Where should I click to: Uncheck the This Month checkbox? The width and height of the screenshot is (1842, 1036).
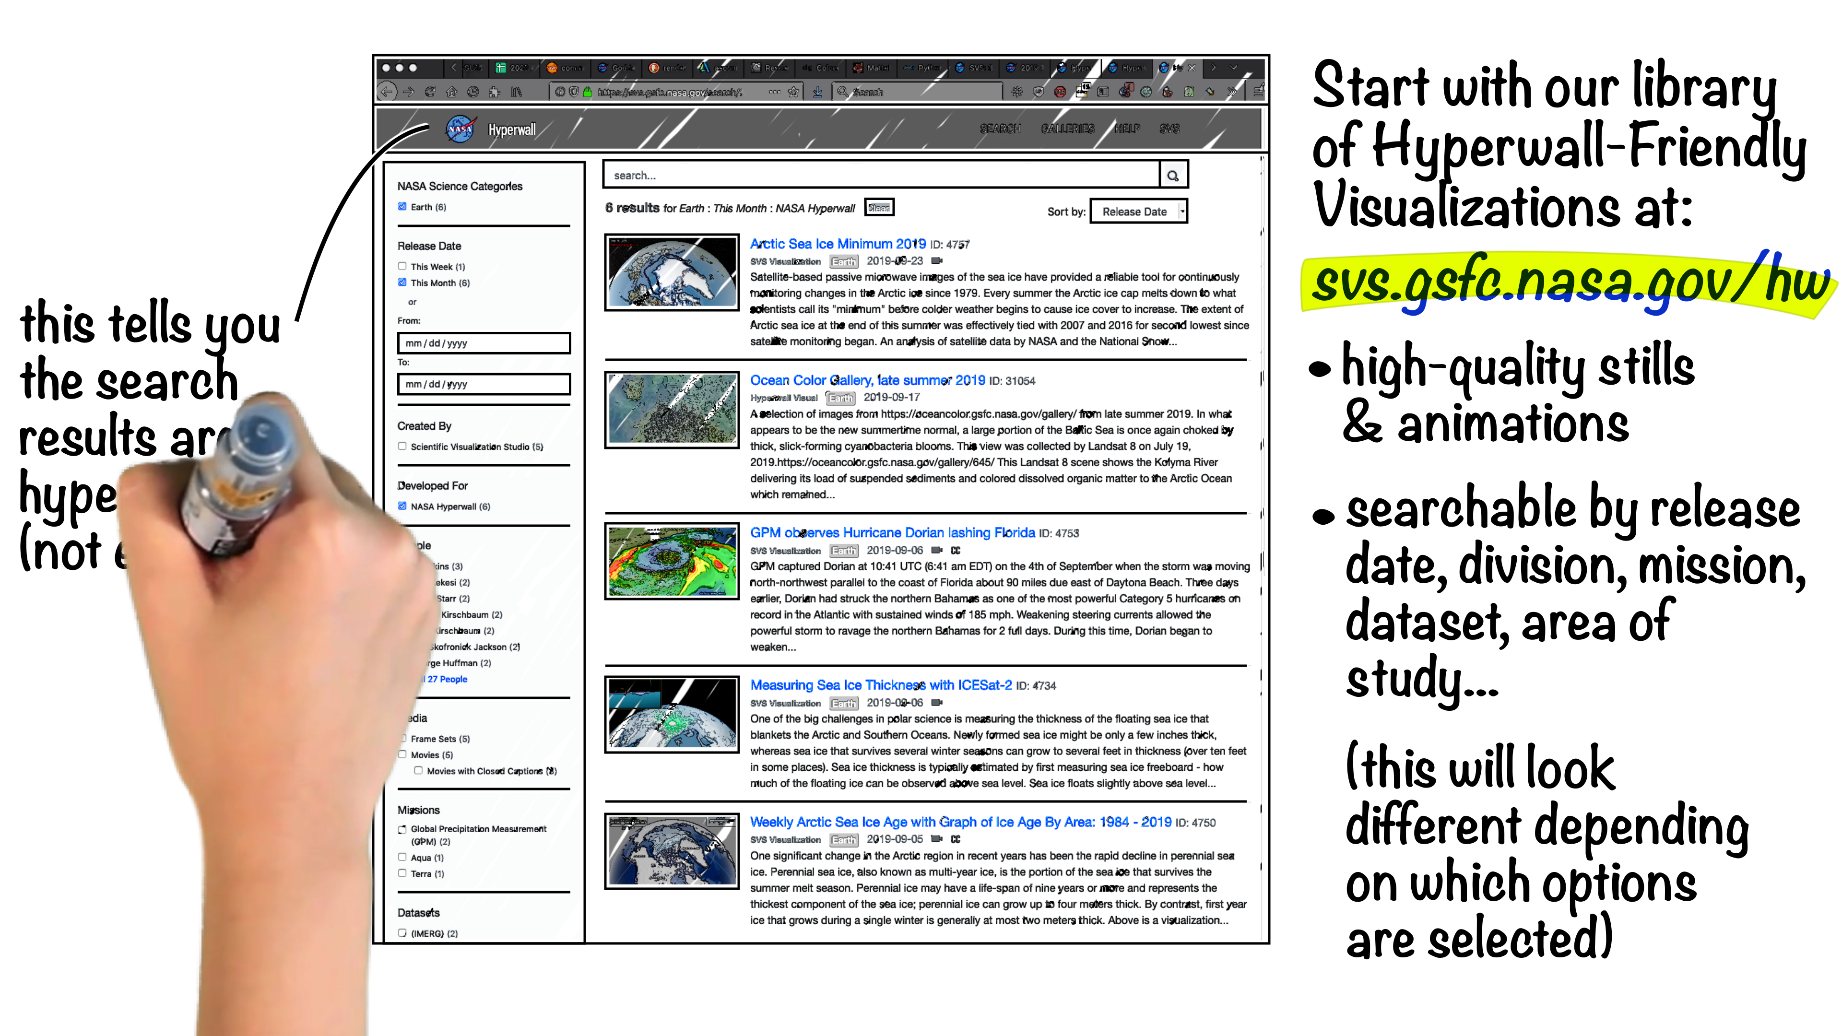coord(402,283)
